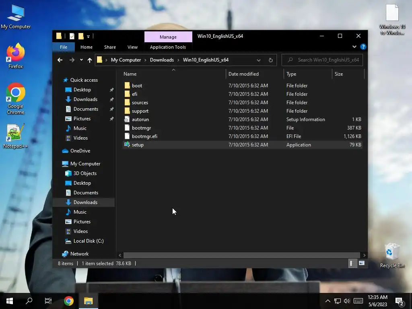
Task: Switch to the Share ribbon tab
Action: (x=110, y=47)
